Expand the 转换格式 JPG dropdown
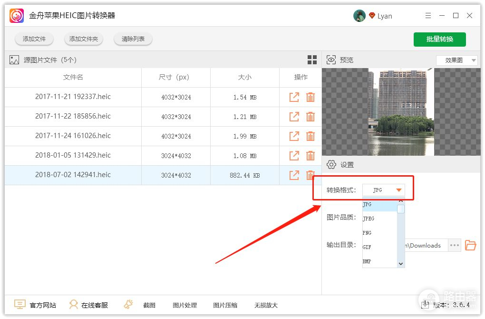Screen dimensions: 485x319 (x=398, y=190)
